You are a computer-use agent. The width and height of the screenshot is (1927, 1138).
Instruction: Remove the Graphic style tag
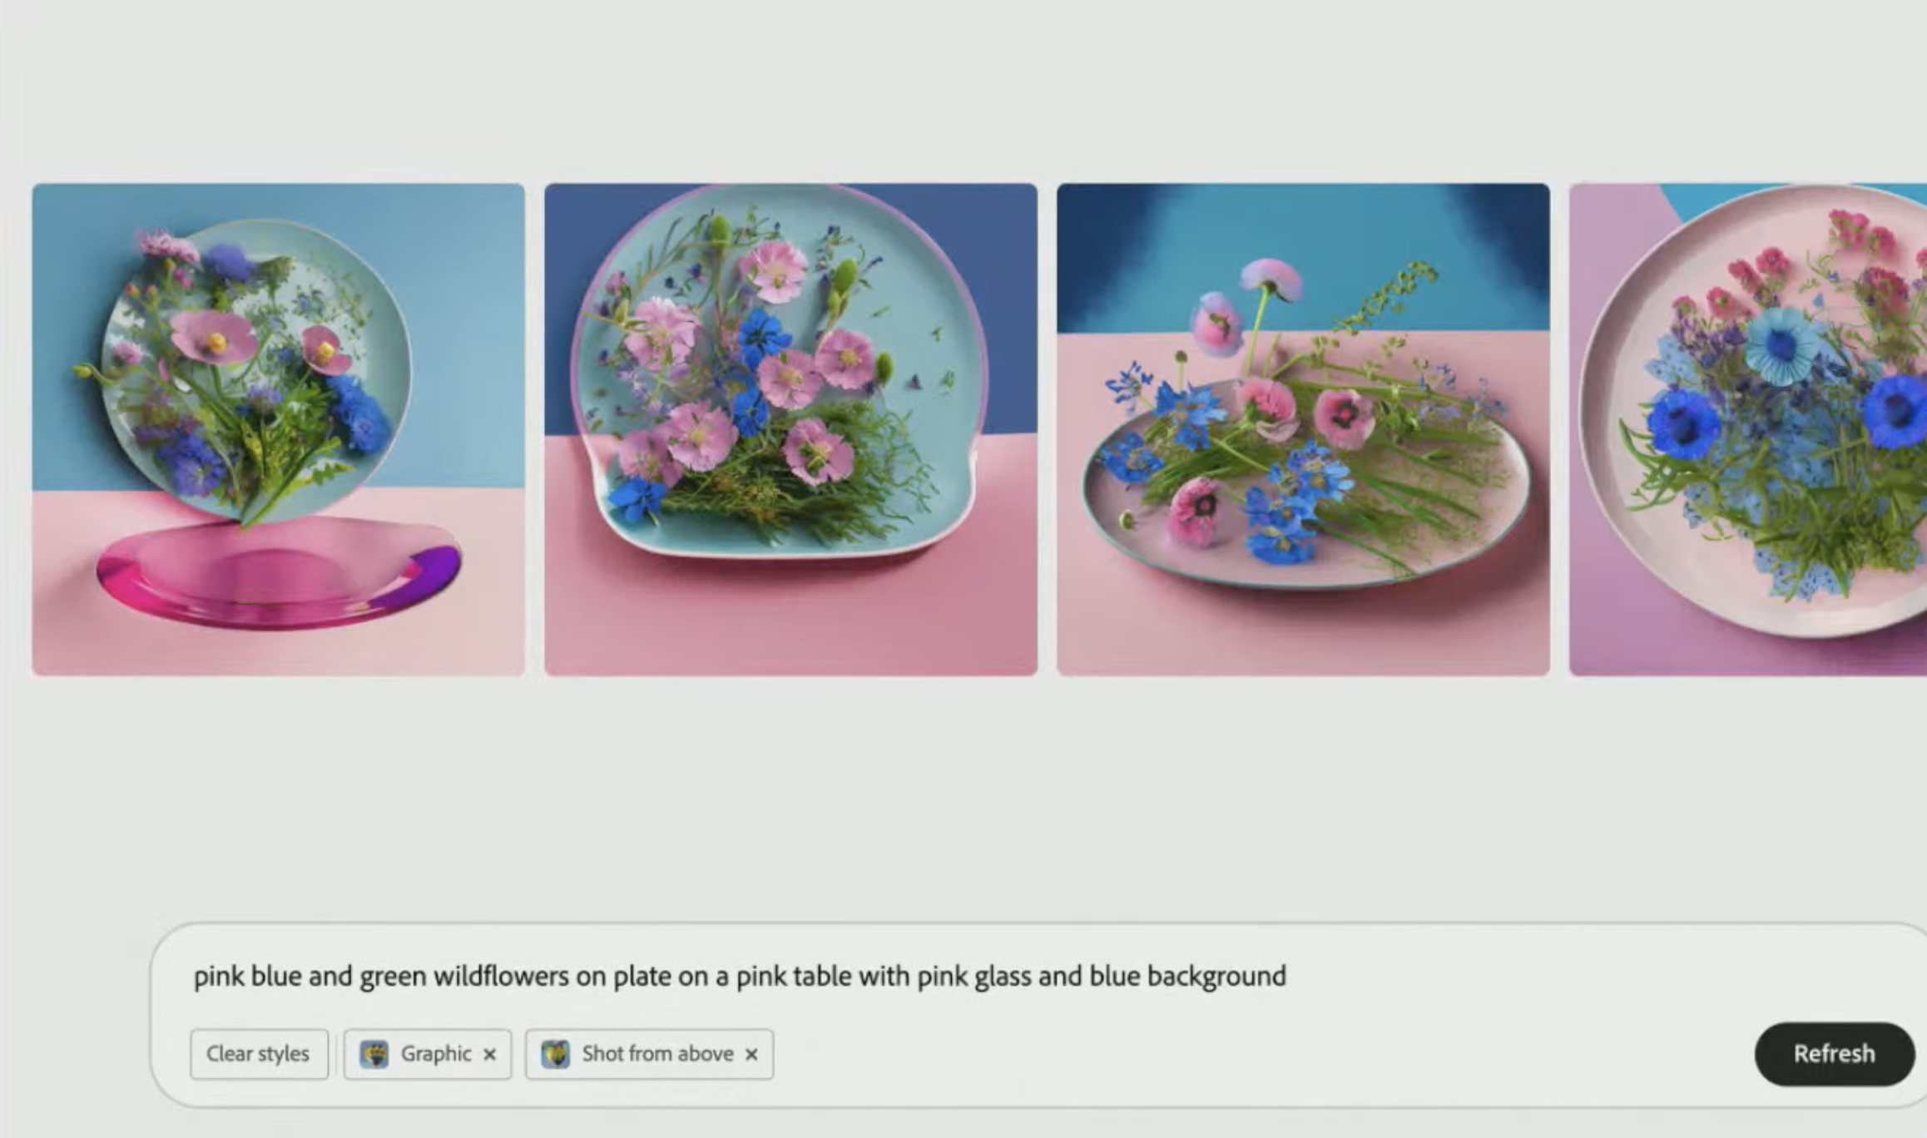tap(490, 1055)
